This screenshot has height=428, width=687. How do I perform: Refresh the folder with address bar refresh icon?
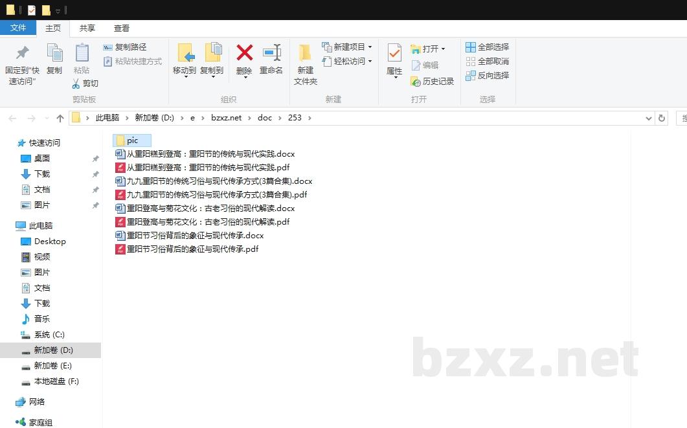click(x=661, y=118)
